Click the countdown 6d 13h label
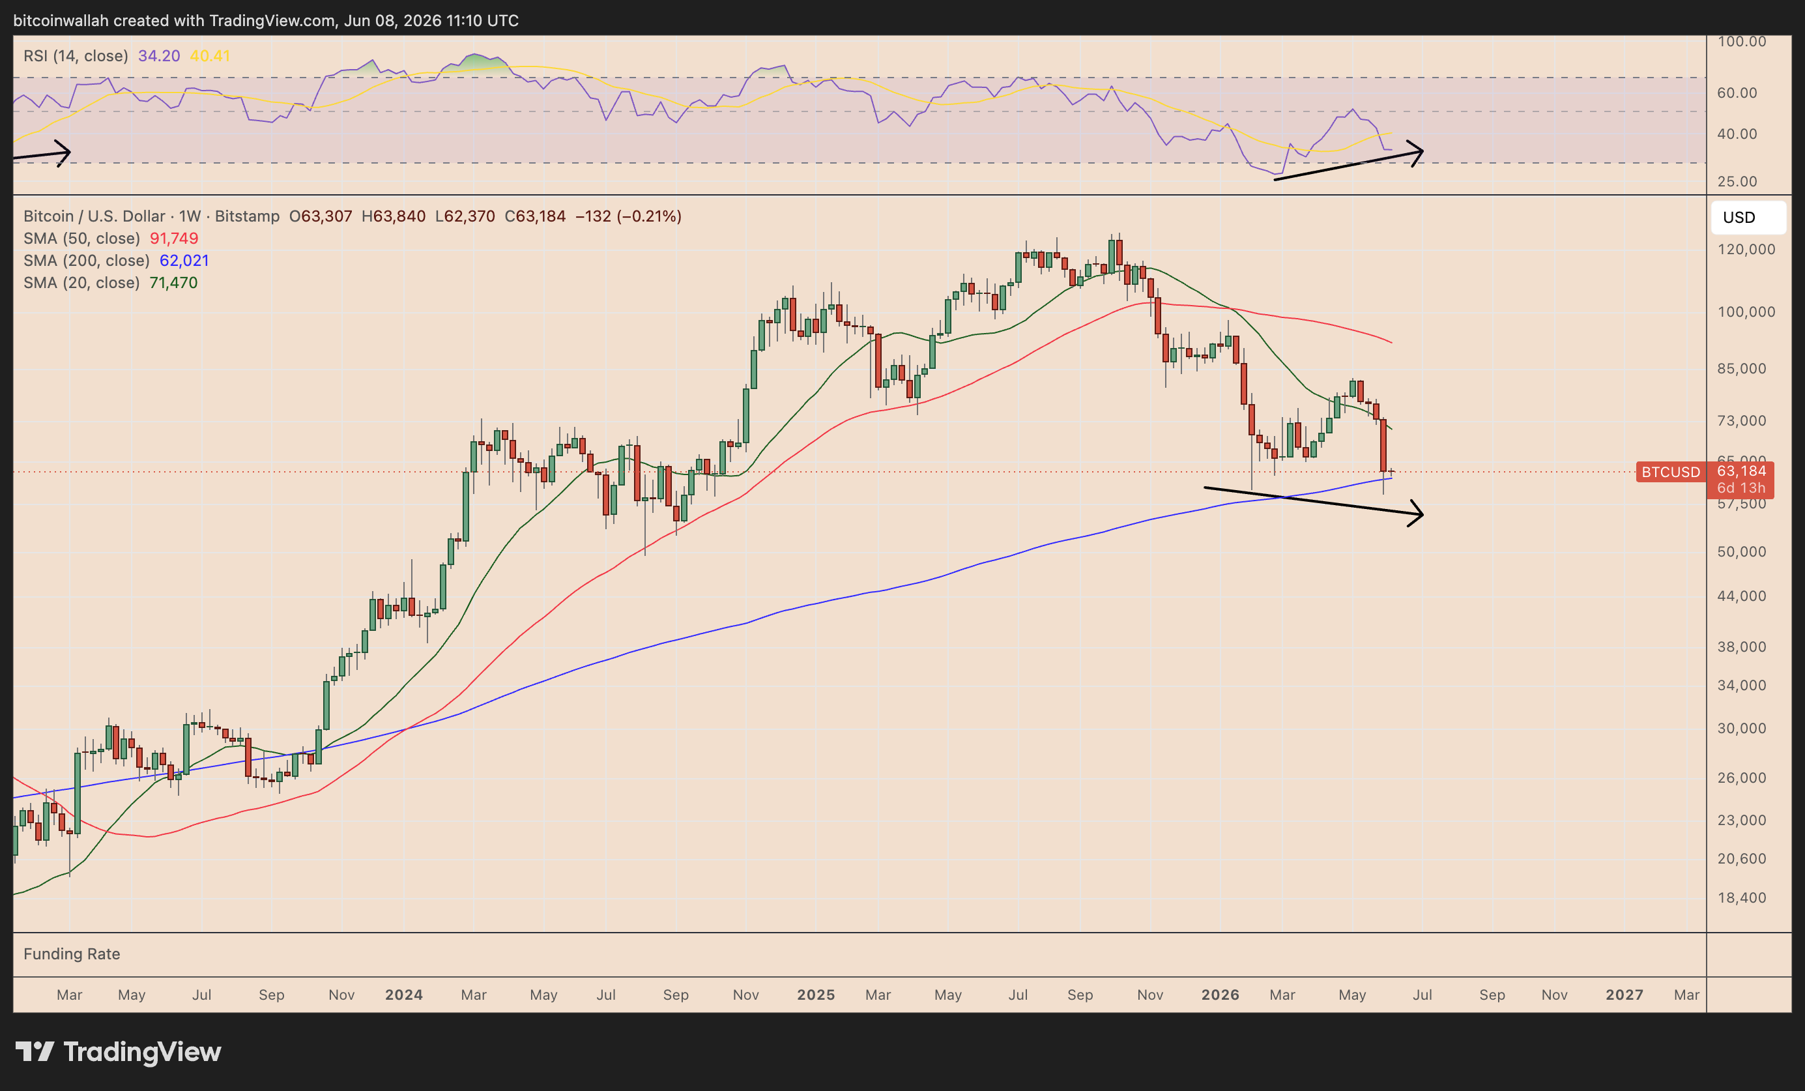 click(x=1741, y=488)
